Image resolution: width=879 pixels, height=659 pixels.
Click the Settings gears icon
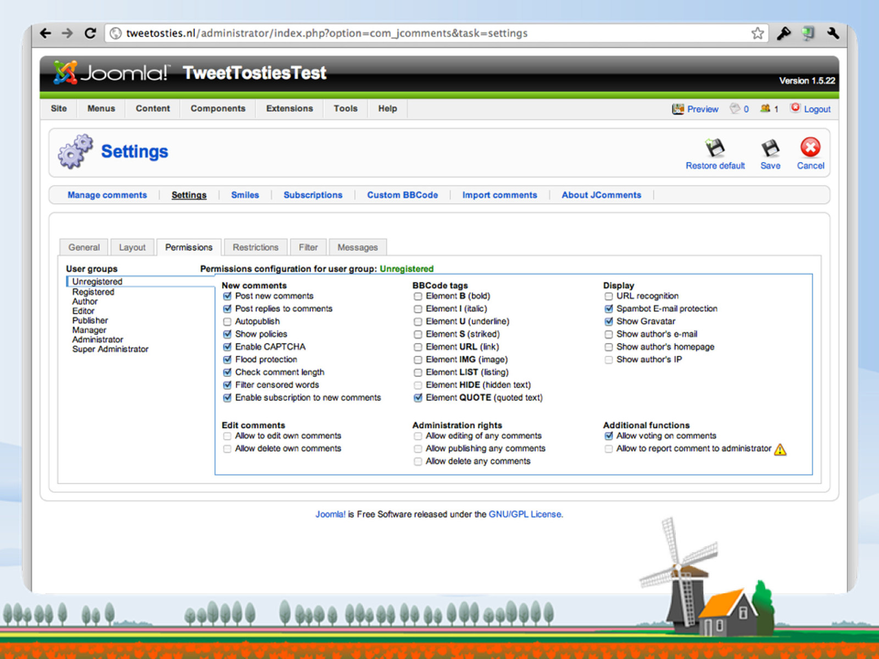75,151
